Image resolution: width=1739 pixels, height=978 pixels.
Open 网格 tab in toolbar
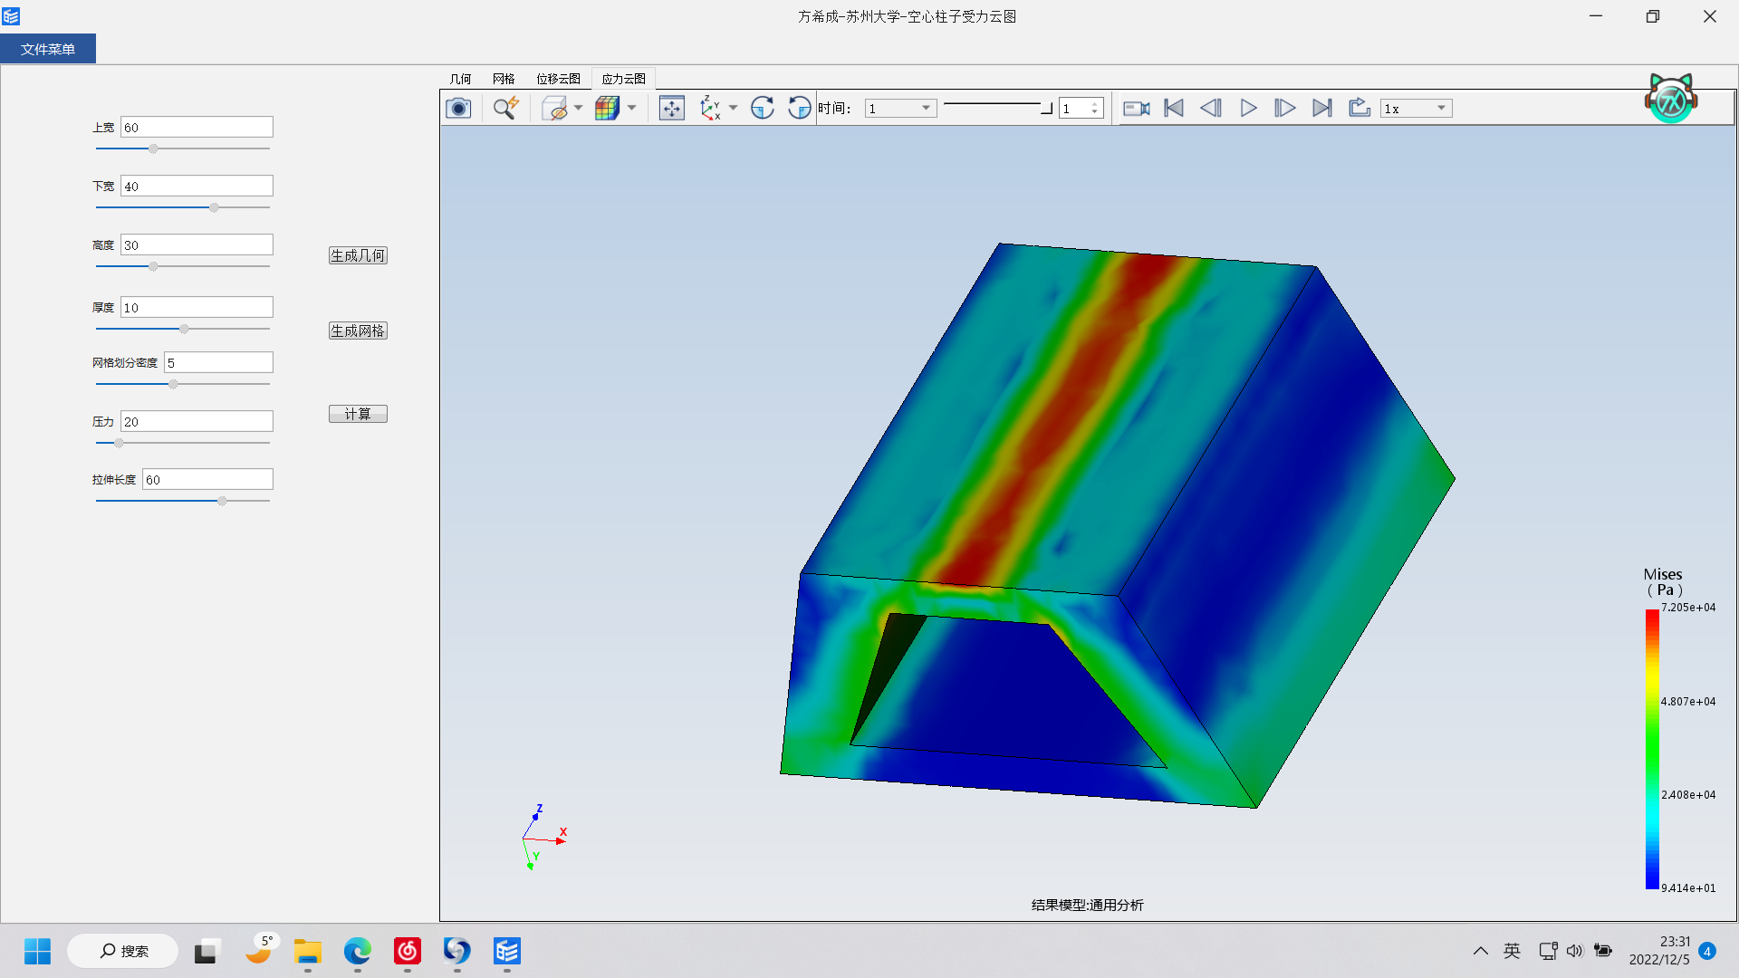[502, 79]
